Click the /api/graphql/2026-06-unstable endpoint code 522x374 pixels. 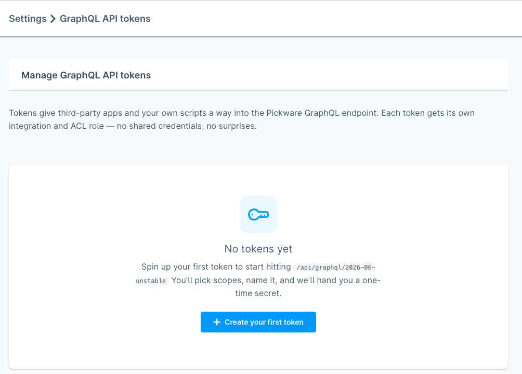[x=256, y=274]
